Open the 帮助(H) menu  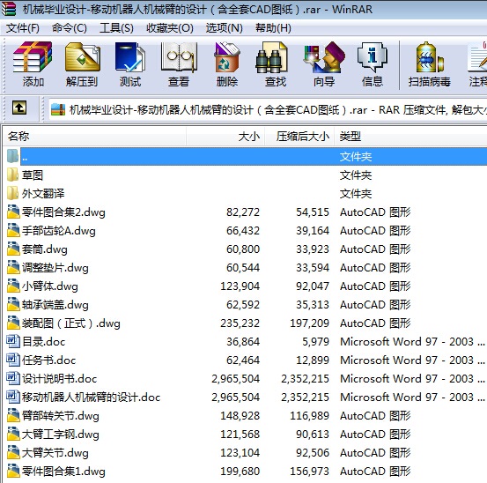pos(273,28)
